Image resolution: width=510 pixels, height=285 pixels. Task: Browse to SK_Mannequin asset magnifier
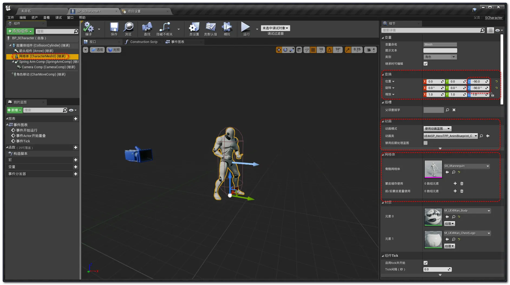click(454, 172)
